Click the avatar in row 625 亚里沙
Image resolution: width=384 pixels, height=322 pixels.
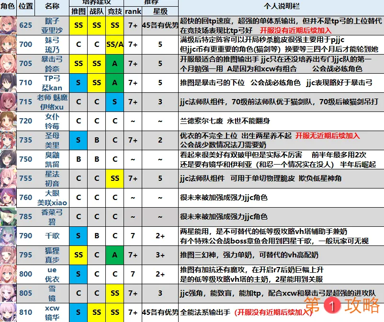pos(8,25)
